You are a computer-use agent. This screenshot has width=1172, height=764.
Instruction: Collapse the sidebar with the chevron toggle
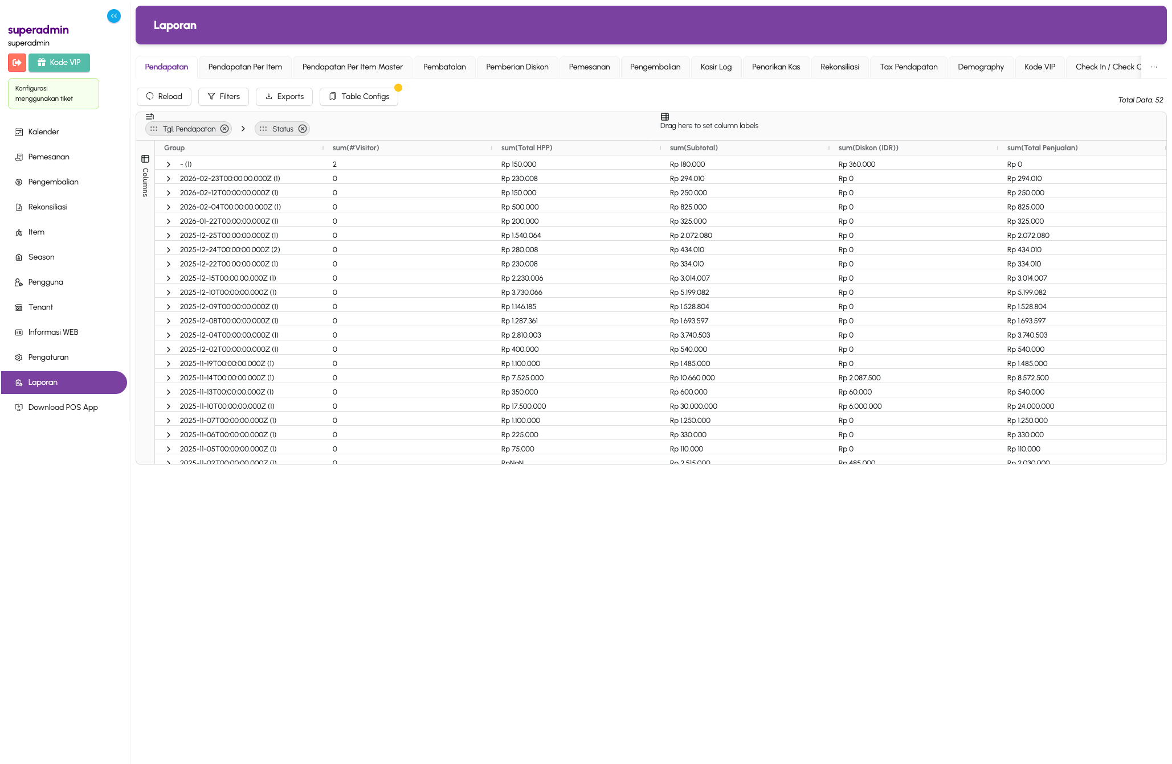[114, 16]
